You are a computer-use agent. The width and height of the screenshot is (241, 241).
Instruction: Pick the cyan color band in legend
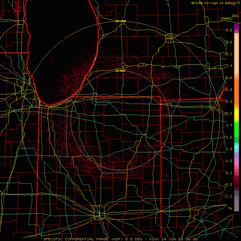coord(236,147)
